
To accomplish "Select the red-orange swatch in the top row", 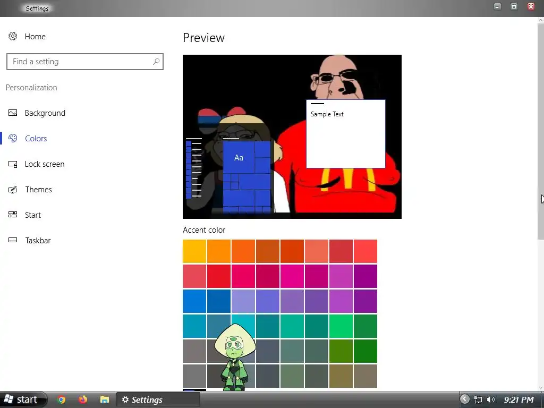I will [x=292, y=251].
